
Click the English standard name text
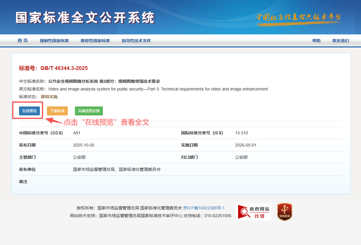pos(158,89)
